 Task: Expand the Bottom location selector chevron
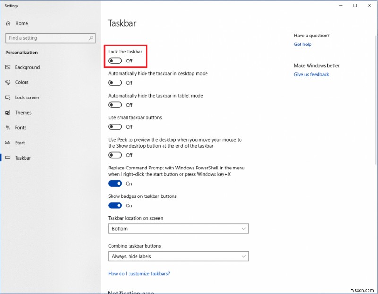coord(245,229)
